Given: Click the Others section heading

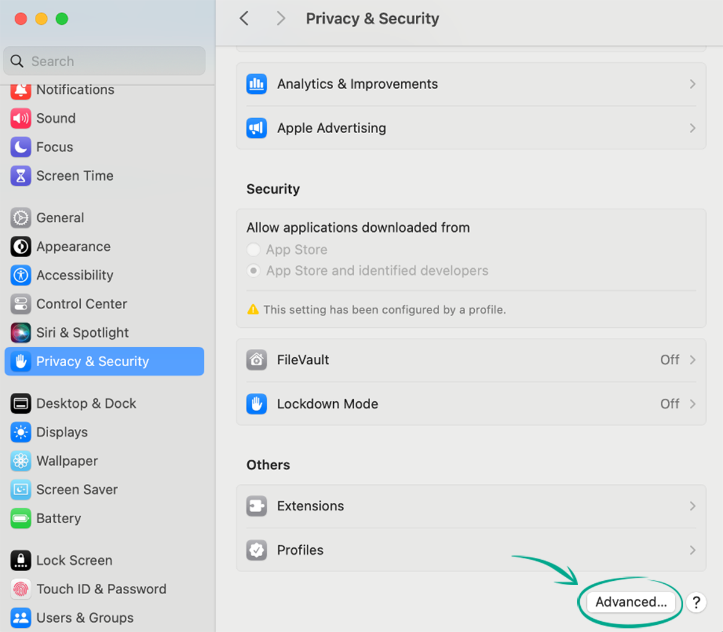Looking at the screenshot, I should coord(268,465).
